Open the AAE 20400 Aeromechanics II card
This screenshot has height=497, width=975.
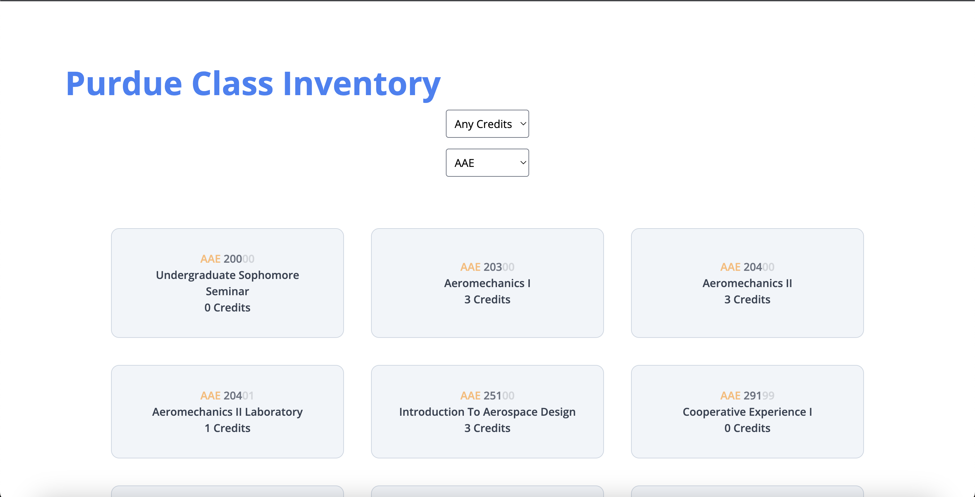click(x=747, y=283)
